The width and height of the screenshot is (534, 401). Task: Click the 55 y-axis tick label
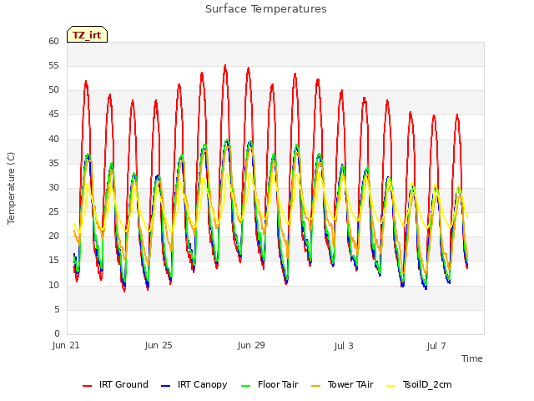click(53, 66)
